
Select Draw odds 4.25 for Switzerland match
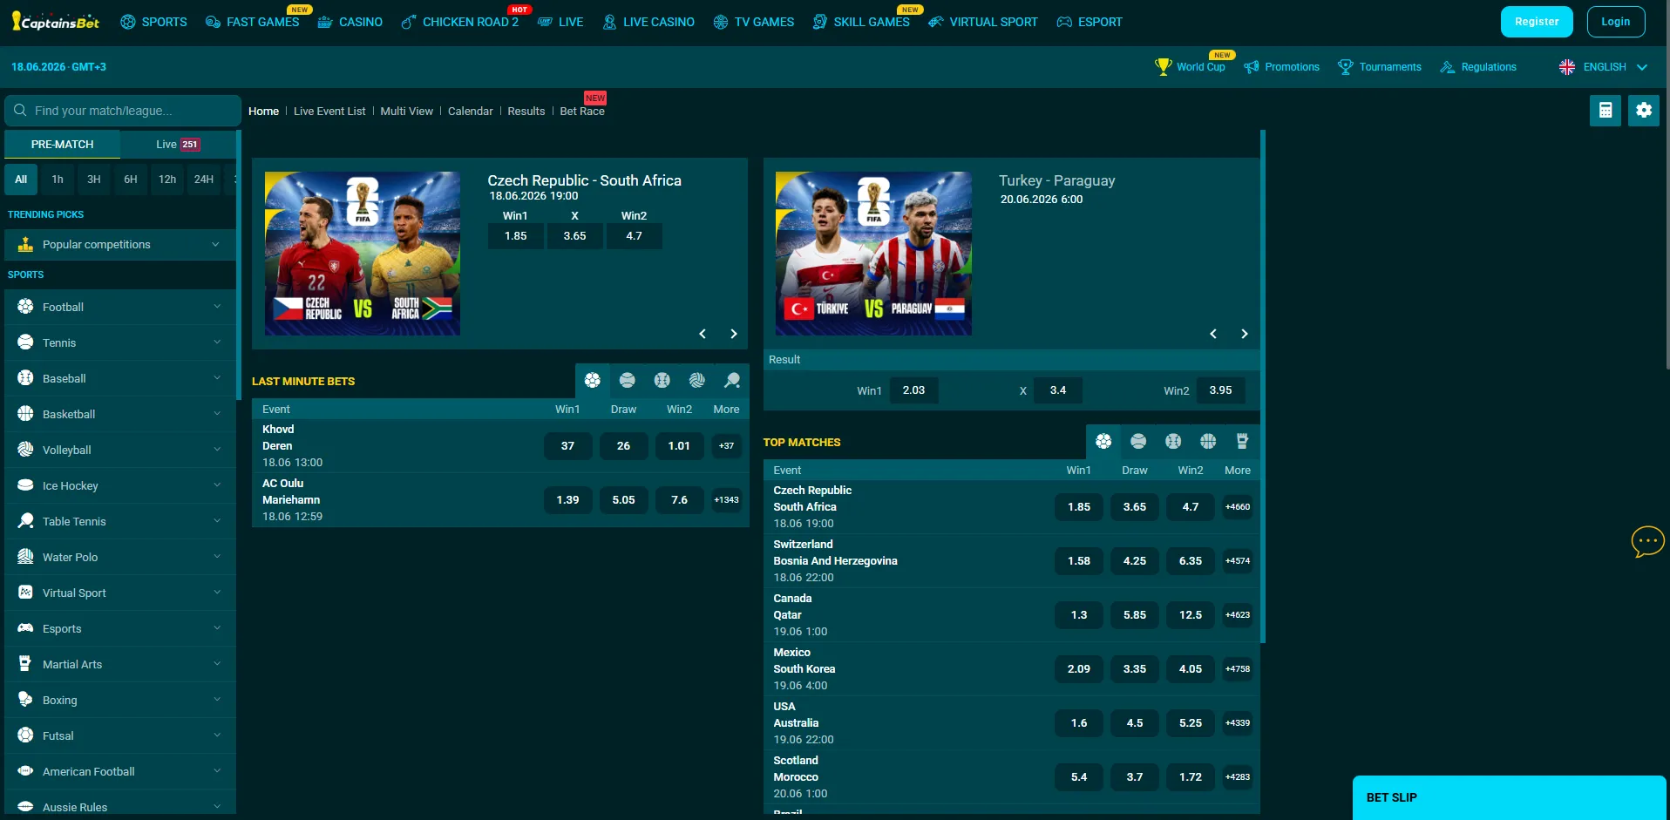(x=1135, y=561)
